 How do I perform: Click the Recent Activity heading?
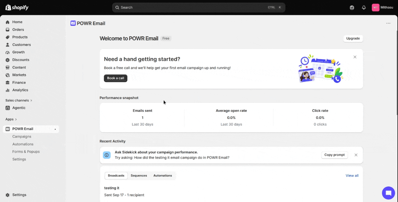pyautogui.click(x=113, y=141)
